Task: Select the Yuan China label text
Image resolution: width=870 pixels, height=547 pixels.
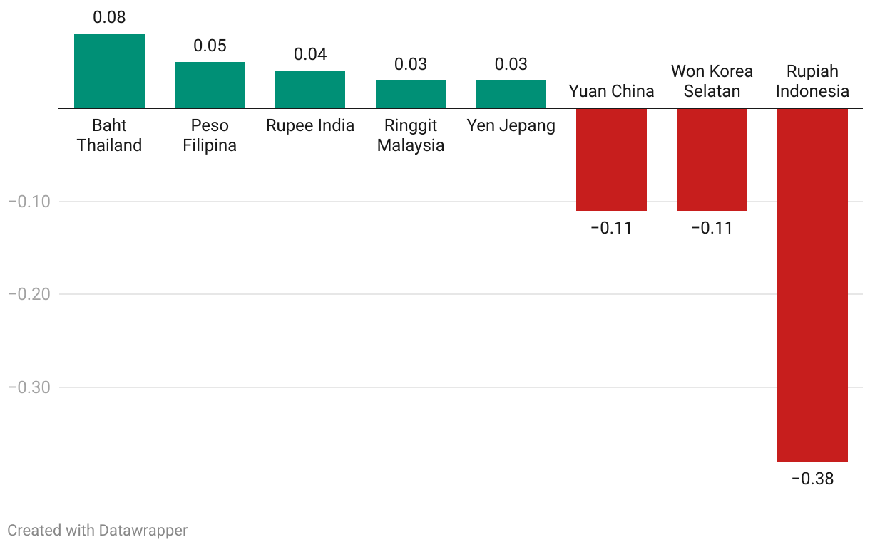Action: click(x=611, y=91)
